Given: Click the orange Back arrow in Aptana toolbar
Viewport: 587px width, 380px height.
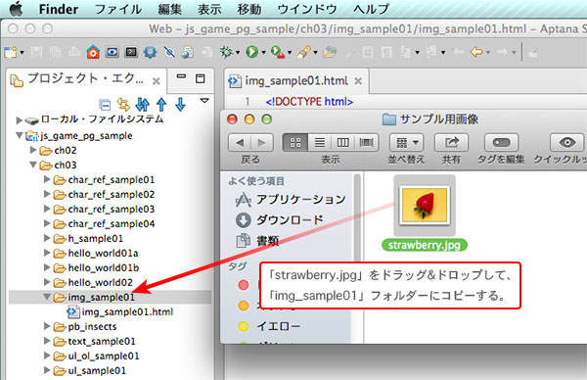Looking at the screenshot, I should coord(476,52).
